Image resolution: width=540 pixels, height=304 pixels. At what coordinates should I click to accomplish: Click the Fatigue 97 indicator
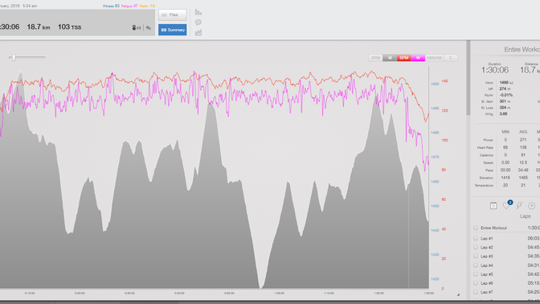(x=129, y=6)
